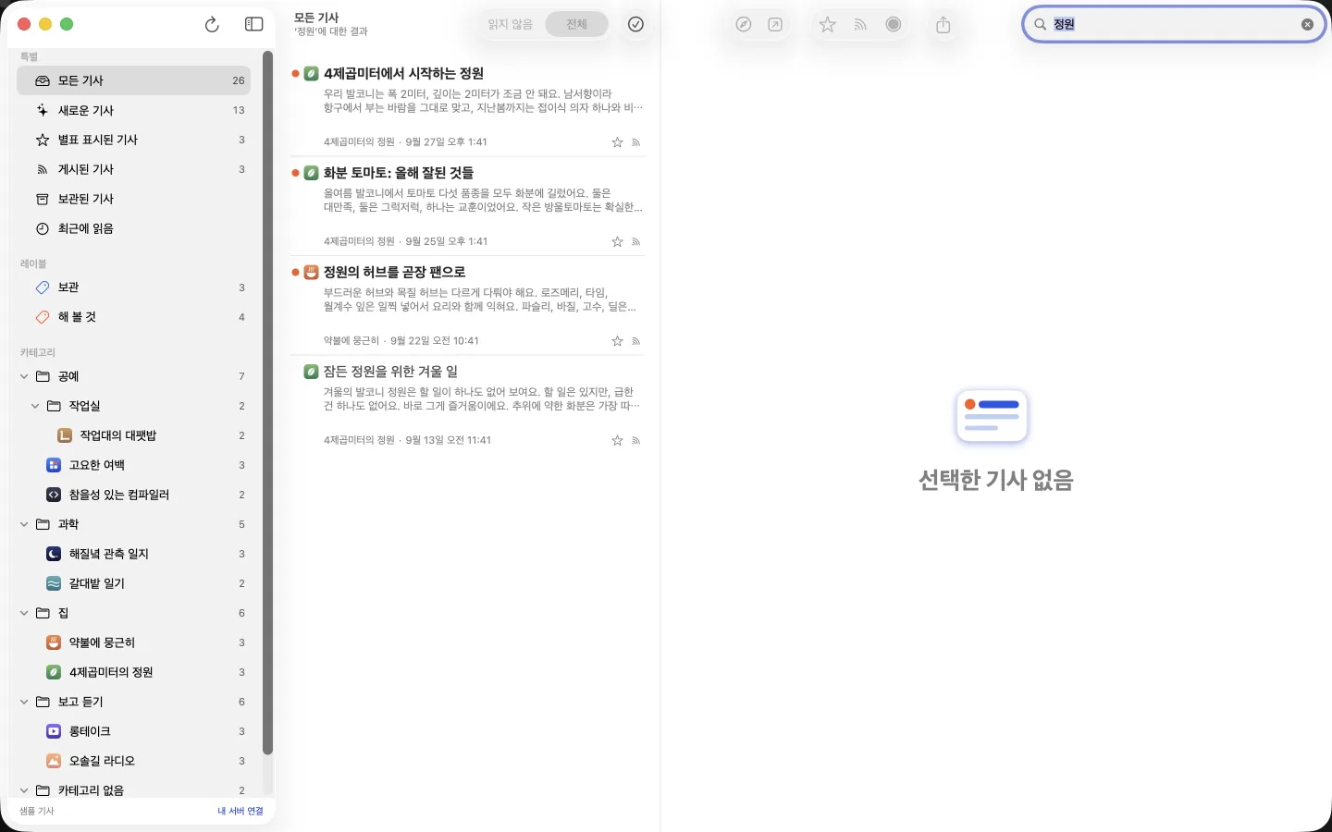Switch to the 전체 filter
Screen dimensions: 1332x832
[x=576, y=25]
